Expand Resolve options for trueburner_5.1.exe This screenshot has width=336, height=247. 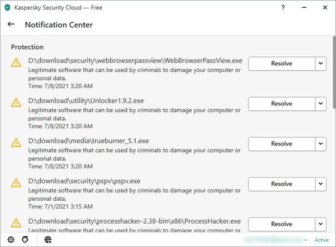[x=321, y=144]
